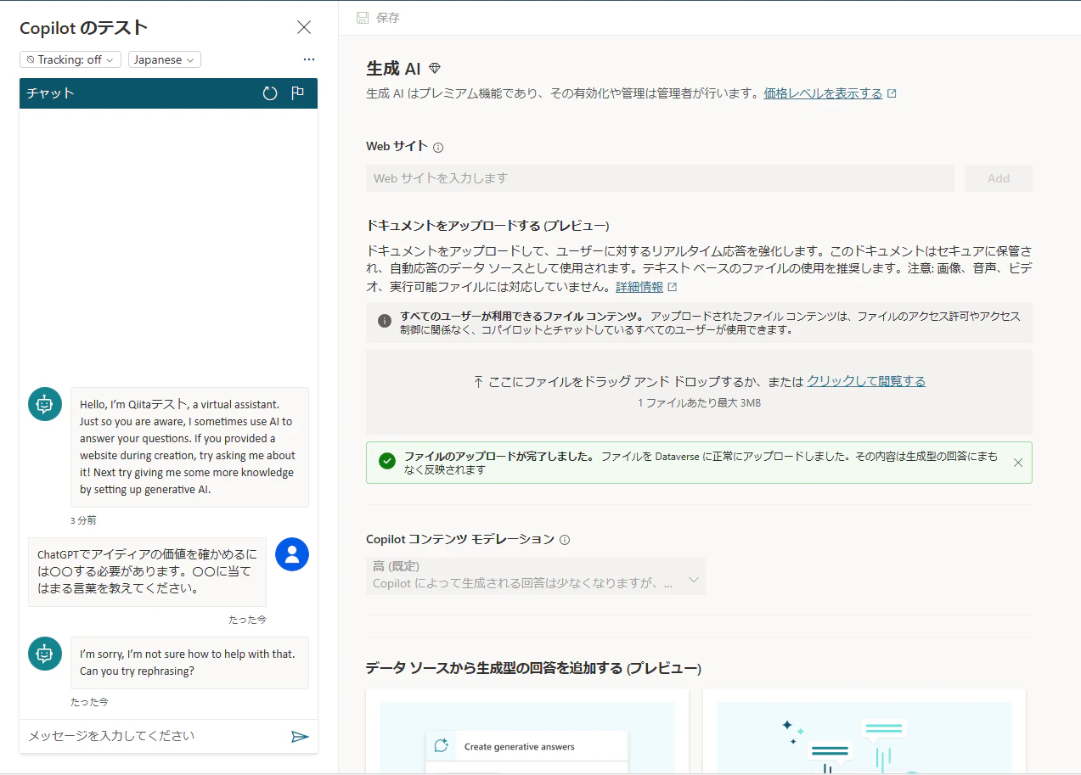Close the Copilot test panel
Viewport: 1081px width, 775px height.
click(304, 27)
